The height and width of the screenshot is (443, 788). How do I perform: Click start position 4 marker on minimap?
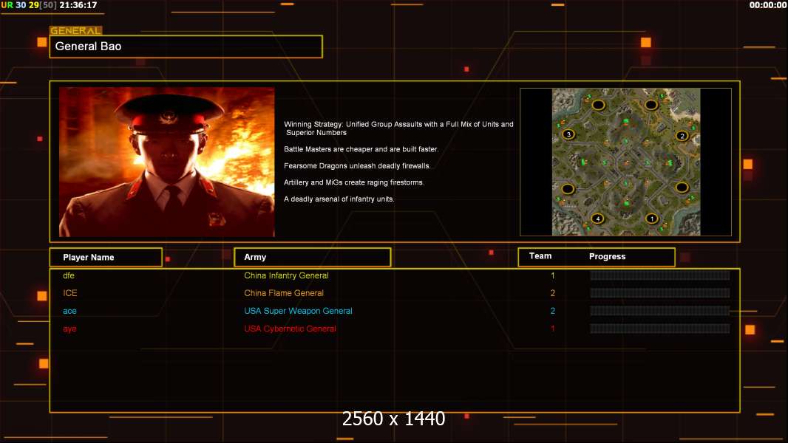coord(597,219)
